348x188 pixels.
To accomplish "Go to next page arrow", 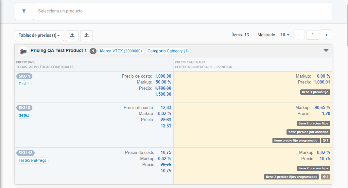I will (x=326, y=35).
